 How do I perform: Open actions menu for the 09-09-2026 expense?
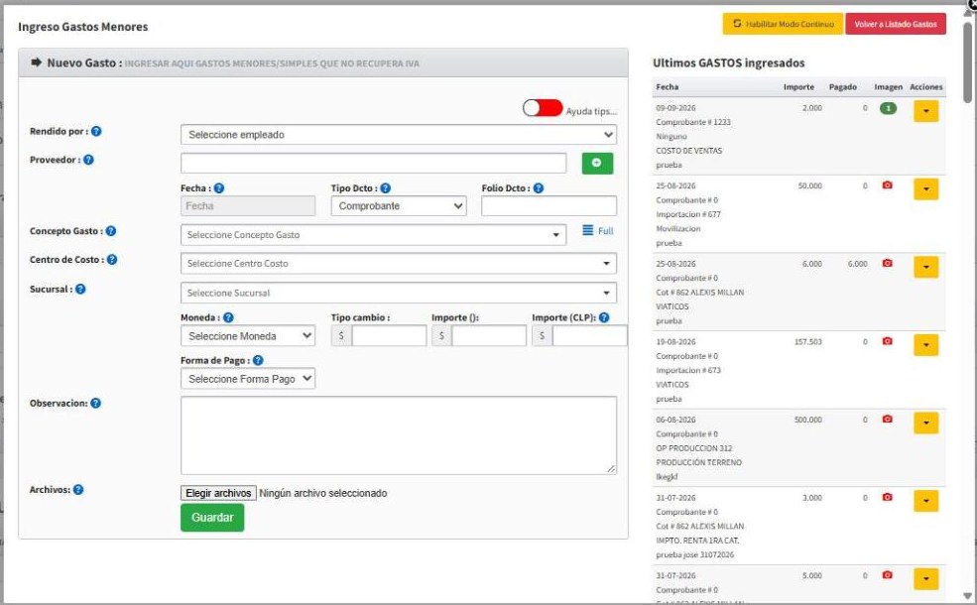pos(925,111)
